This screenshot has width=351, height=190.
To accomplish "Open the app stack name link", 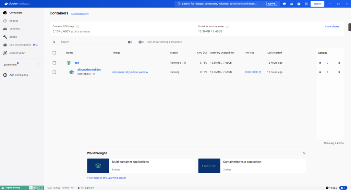I will (76, 63).
